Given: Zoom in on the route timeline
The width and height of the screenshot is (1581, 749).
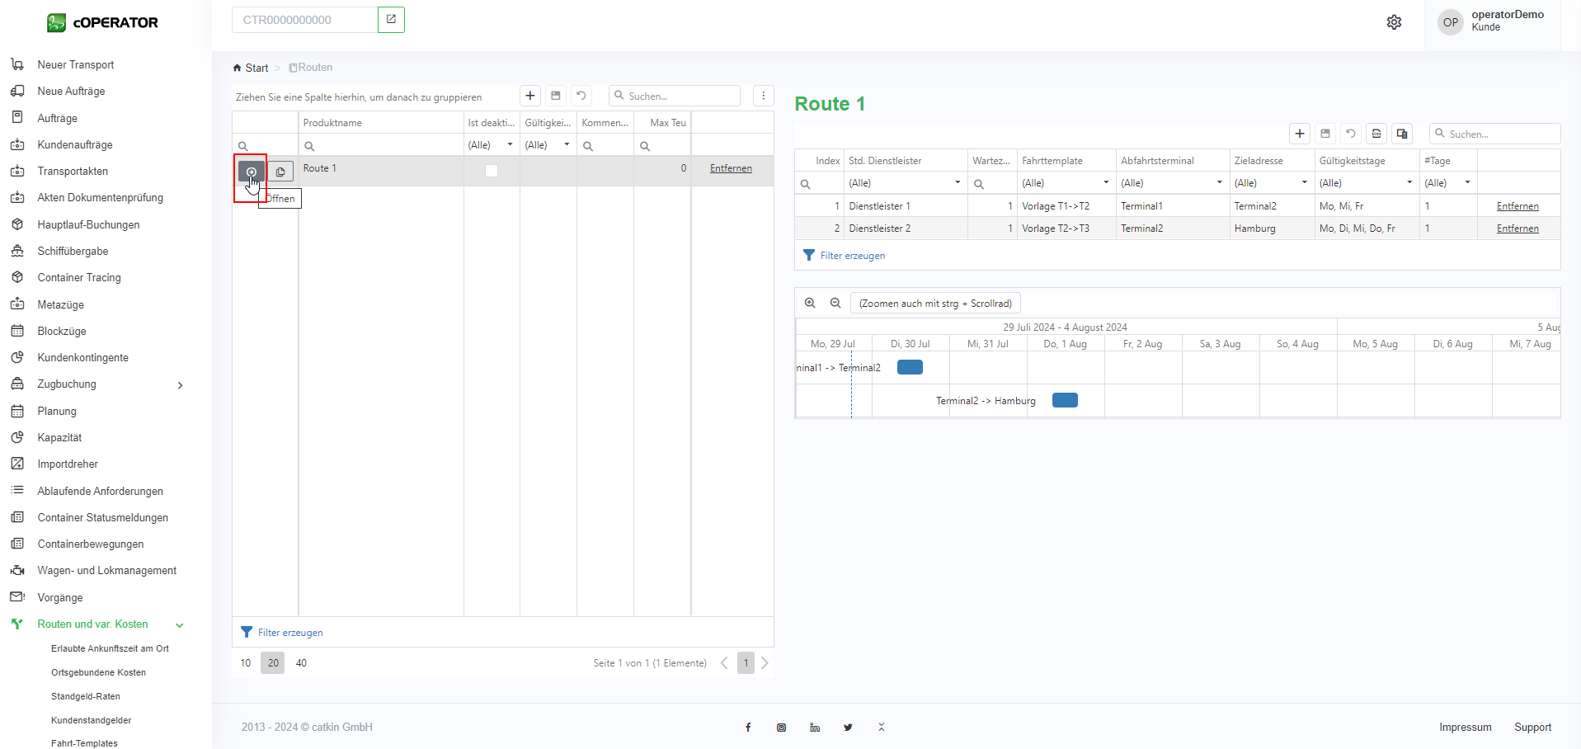Looking at the screenshot, I should (810, 303).
